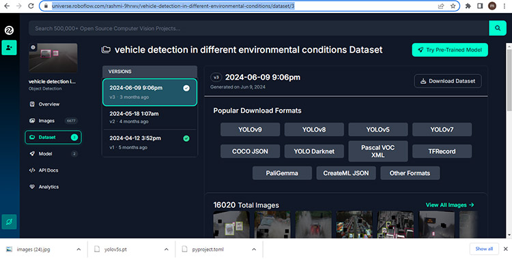Choose the Pascal VOC XML format
The image size is (512, 259).
(378, 151)
